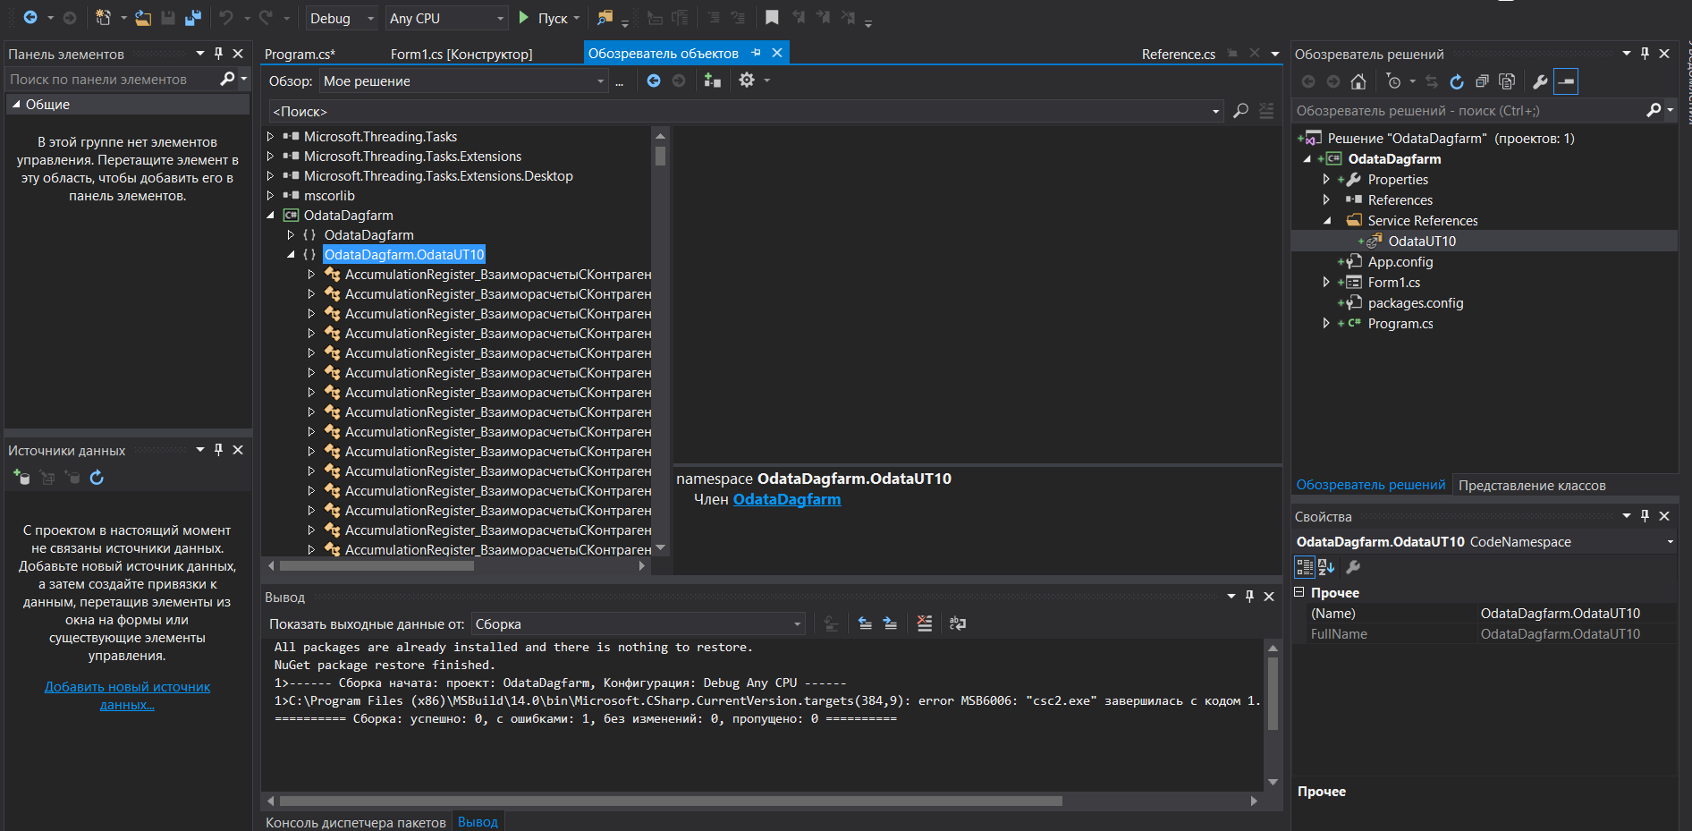Open 'Консоль диспетчера пакетов' tab
The image size is (1692, 831).
pos(355,822)
